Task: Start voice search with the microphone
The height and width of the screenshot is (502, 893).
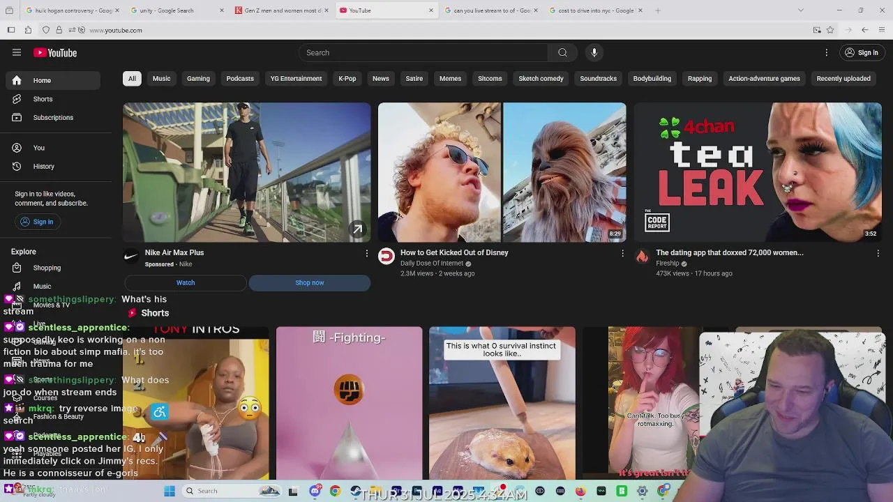Action: click(594, 52)
